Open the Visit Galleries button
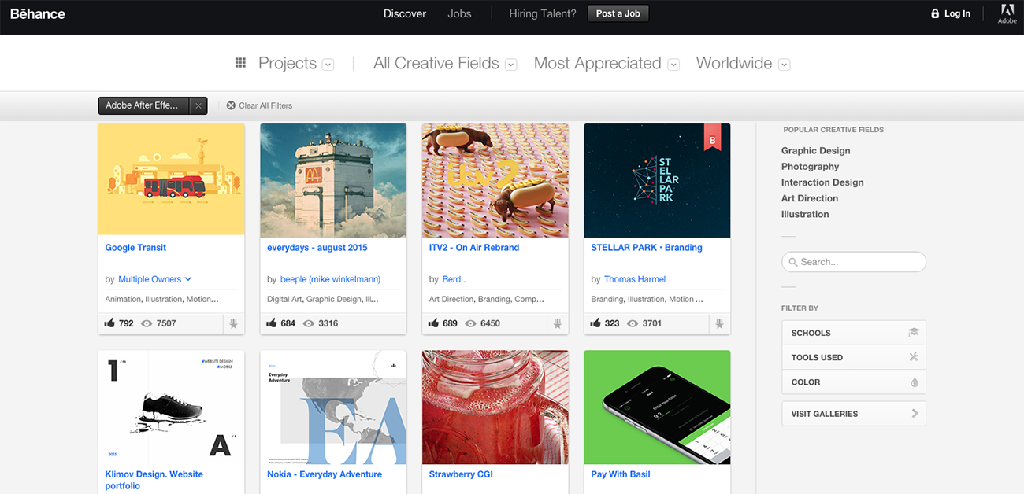The height and width of the screenshot is (494, 1024). (854, 414)
